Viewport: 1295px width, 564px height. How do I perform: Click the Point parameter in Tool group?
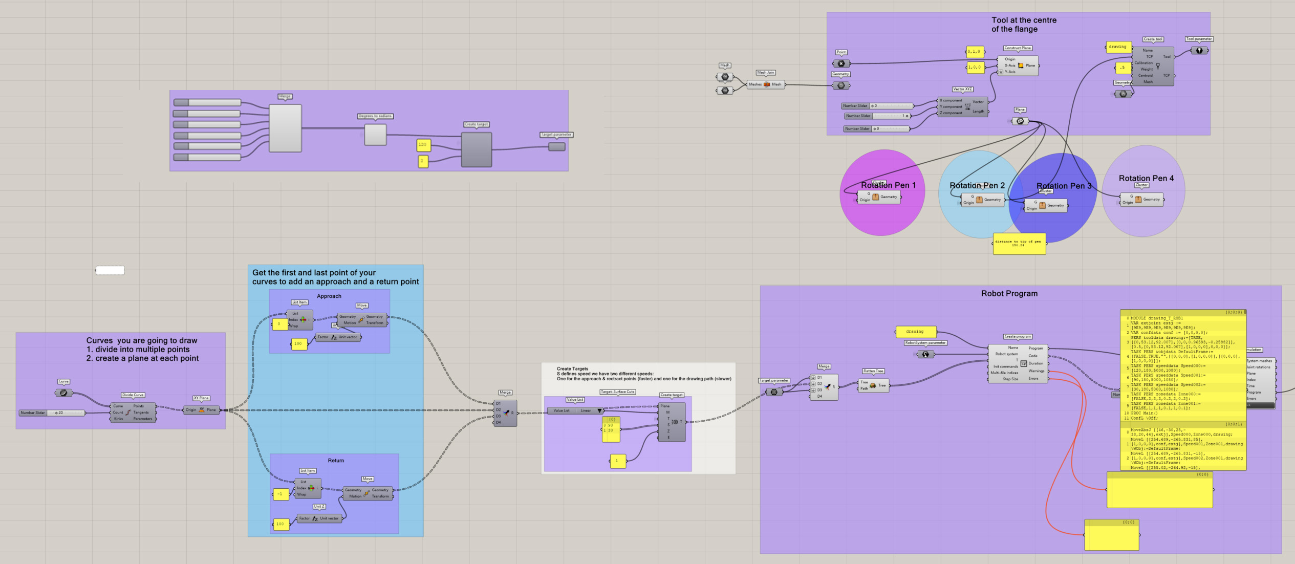[841, 63]
